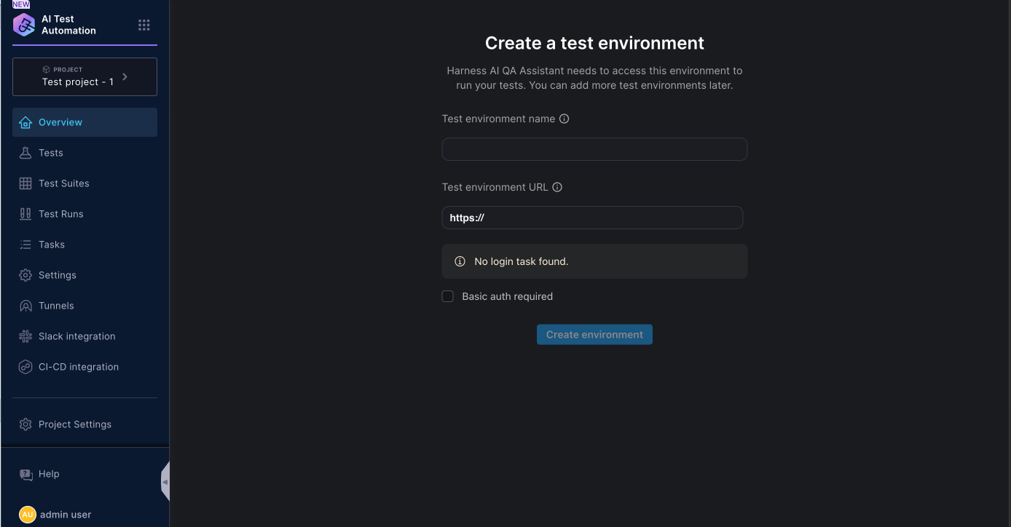Open the module switcher grid icon

point(144,25)
